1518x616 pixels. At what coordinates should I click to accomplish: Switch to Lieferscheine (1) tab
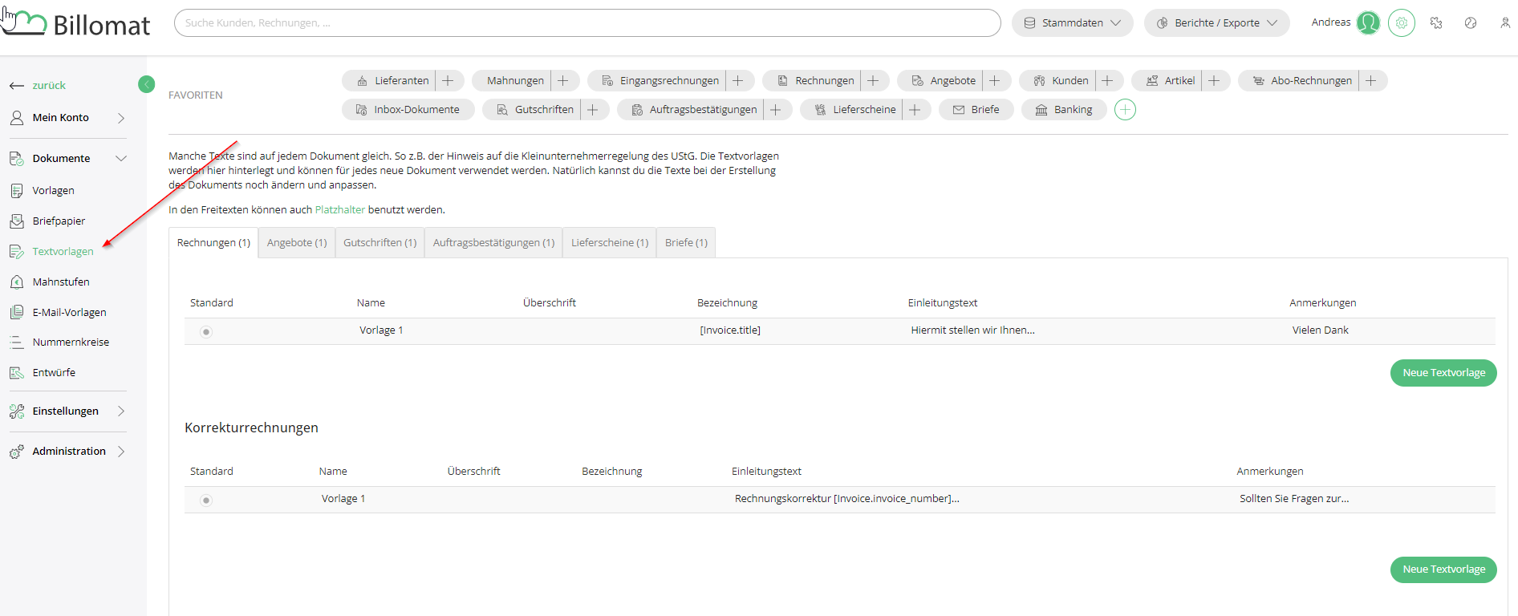pos(610,243)
